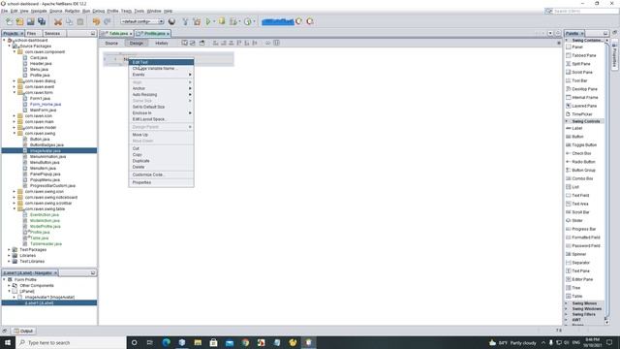Click the Build Project hammer icon
This screenshot has width=620, height=349.
tap(185, 21)
